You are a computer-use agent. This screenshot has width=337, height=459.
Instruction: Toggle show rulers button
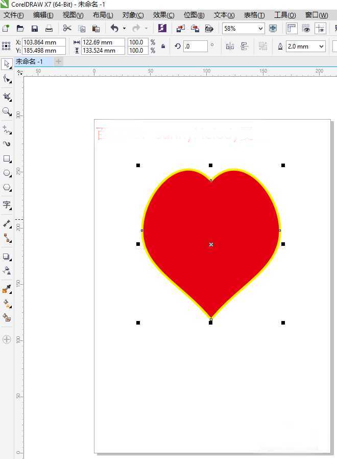click(x=292, y=29)
